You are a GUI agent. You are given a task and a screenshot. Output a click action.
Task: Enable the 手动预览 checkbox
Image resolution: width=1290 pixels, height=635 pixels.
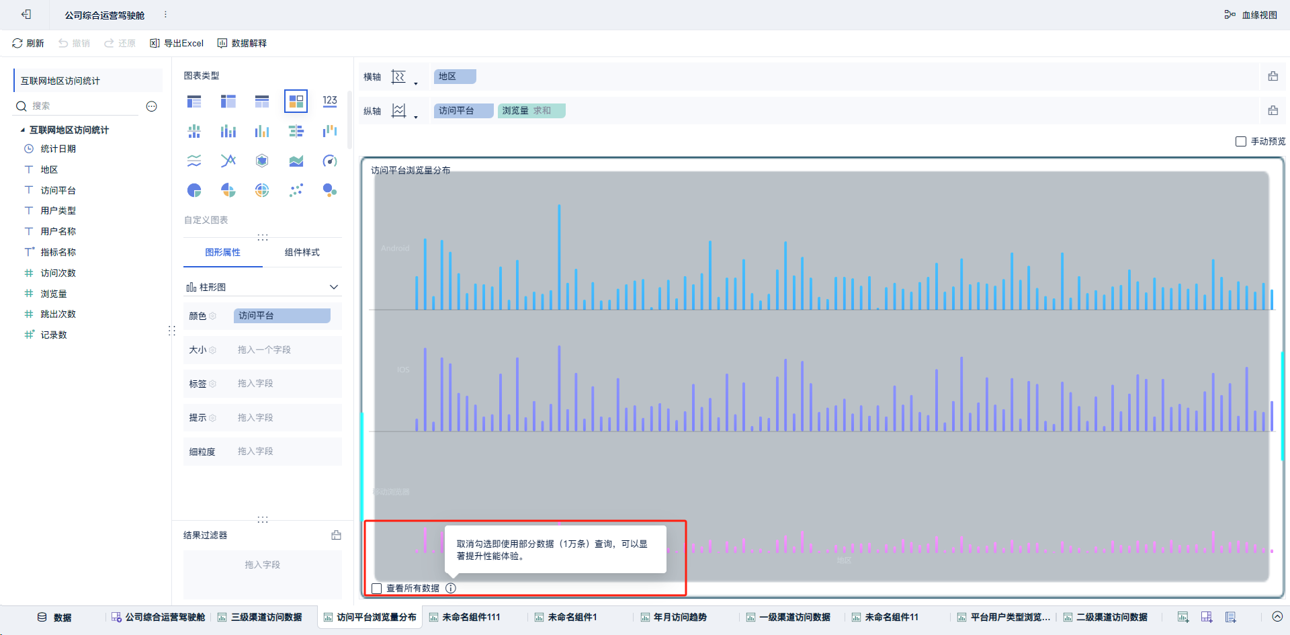(x=1241, y=141)
